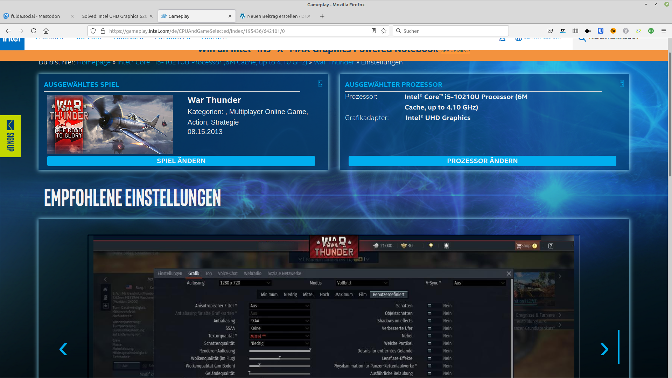Toggle reader view in the address bar
The width and height of the screenshot is (672, 378).
coord(374,31)
